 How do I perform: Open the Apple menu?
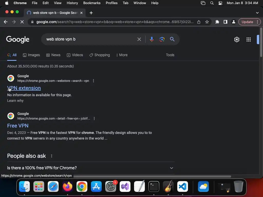[x=7, y=3]
